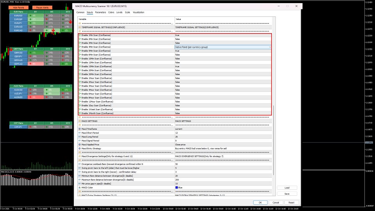Click the green up arrow in AUDUSD M15 cell
The height and width of the screenshot is (211, 375).
pos(63,90)
